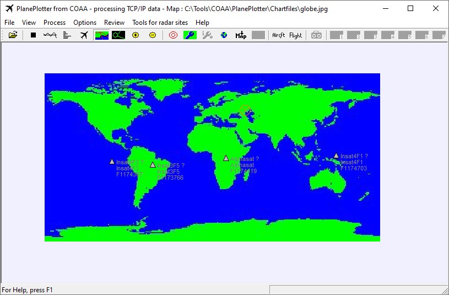Click the F1173766 label text
Screen dimensions: 449x295
pyautogui.click(x=170, y=178)
